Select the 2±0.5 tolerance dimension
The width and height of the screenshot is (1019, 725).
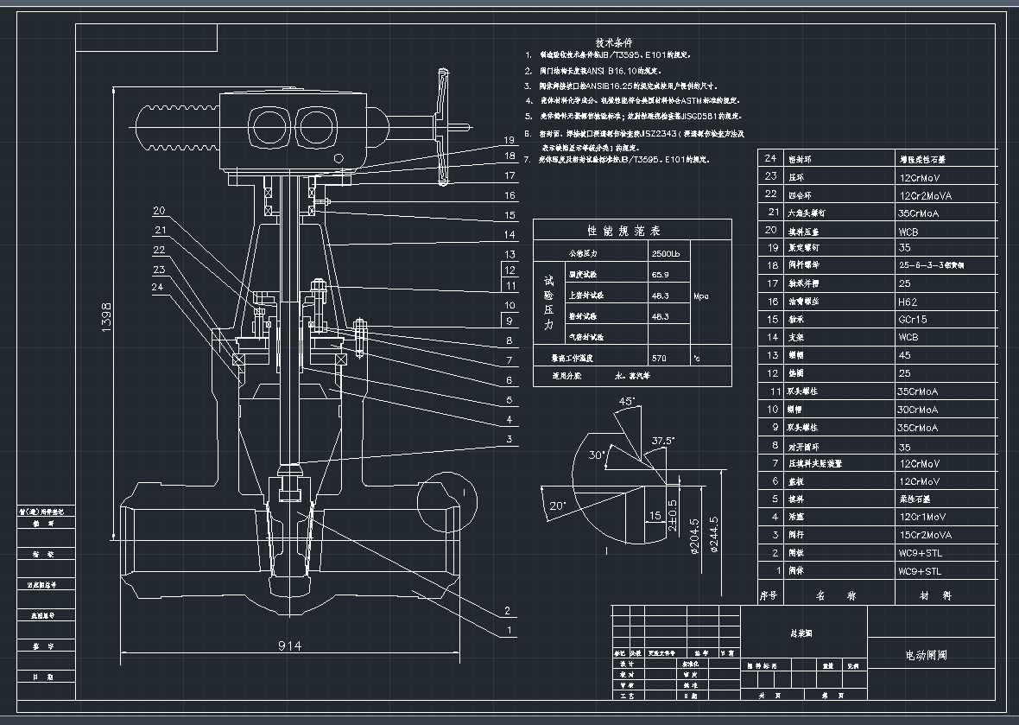click(673, 512)
